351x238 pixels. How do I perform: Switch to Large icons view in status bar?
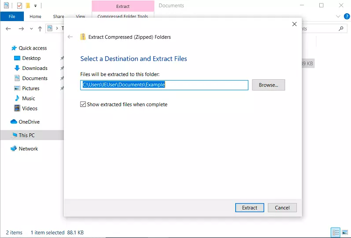point(345,232)
